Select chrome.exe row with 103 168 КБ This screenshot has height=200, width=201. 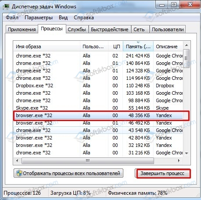coord(98,93)
